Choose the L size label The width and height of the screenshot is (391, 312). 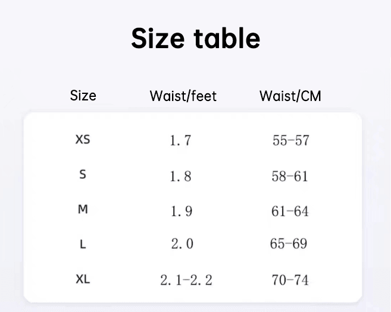pyautogui.click(x=83, y=244)
